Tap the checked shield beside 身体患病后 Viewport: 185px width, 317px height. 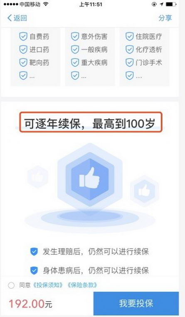(x=34, y=270)
